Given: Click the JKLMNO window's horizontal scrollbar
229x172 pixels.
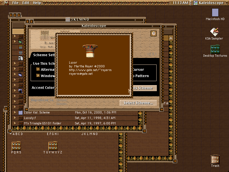Looking at the screenshot, I should point(75,128).
